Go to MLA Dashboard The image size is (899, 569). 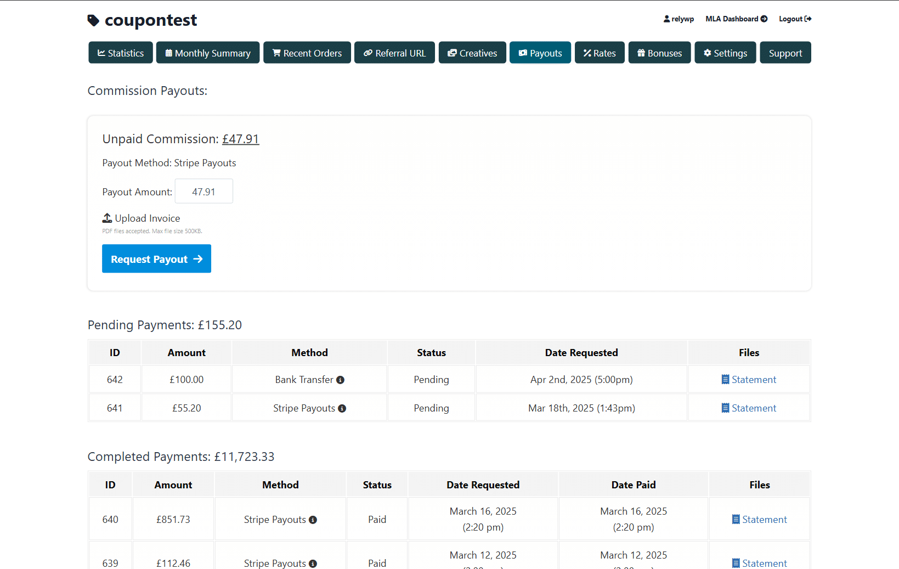[x=736, y=19]
